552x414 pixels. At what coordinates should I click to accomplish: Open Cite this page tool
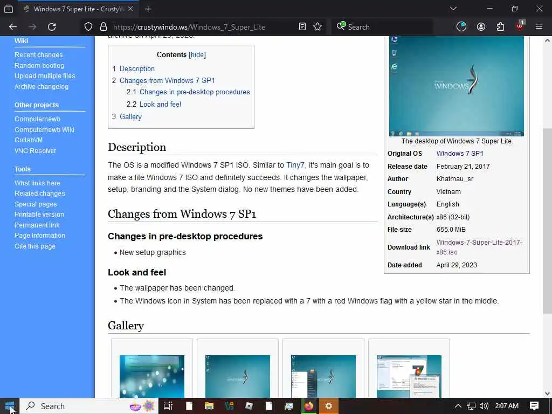[x=35, y=246]
